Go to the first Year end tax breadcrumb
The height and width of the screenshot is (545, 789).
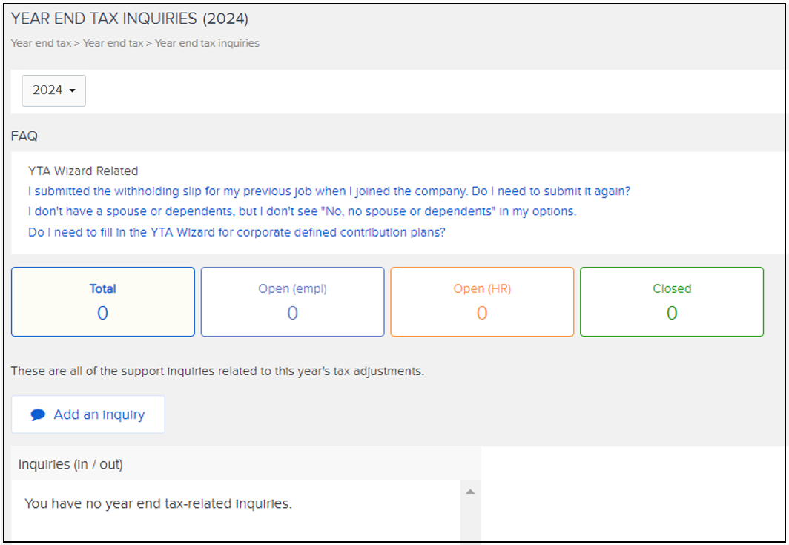[41, 43]
